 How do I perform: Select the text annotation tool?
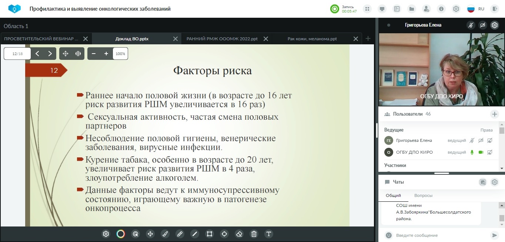click(x=269, y=234)
